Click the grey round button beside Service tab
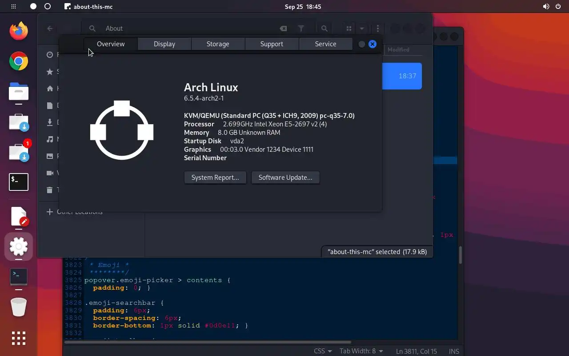This screenshot has height=356, width=569. coord(362,44)
